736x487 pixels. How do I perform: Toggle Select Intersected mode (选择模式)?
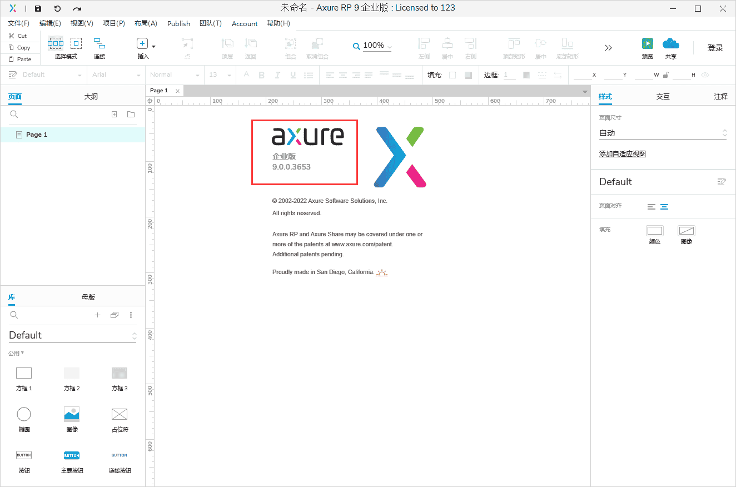56,44
